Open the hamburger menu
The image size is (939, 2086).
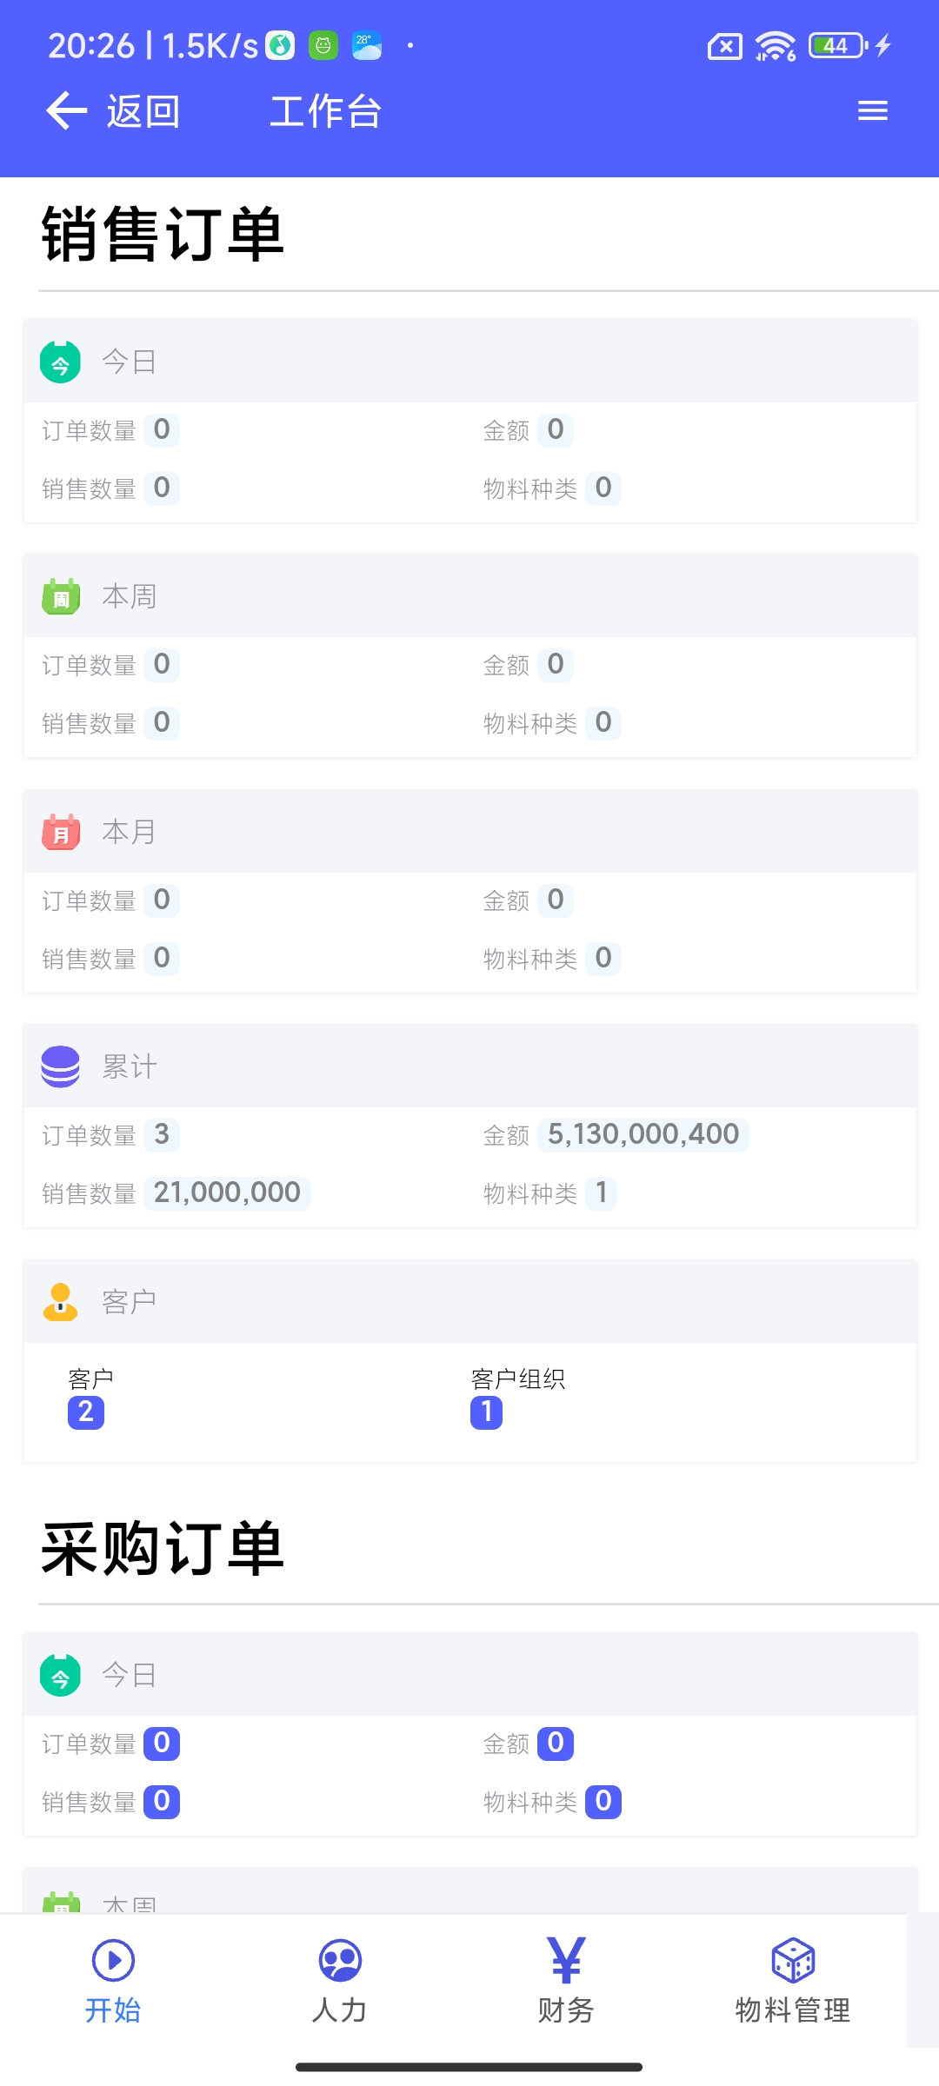872,111
